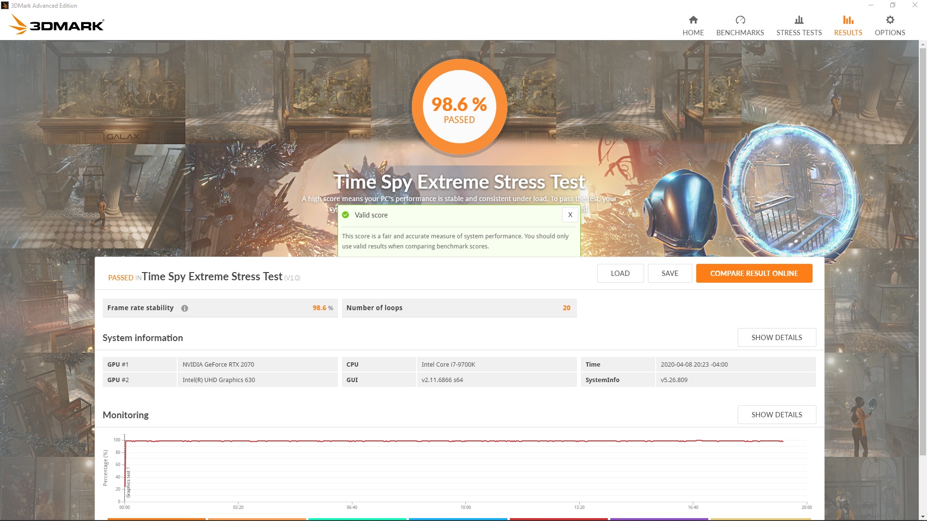927x521 pixels.
Task: Open Benchmarks via gauge icon
Action: click(740, 20)
